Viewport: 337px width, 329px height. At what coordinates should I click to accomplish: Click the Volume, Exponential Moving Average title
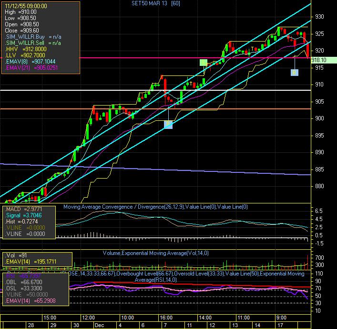coord(155,253)
